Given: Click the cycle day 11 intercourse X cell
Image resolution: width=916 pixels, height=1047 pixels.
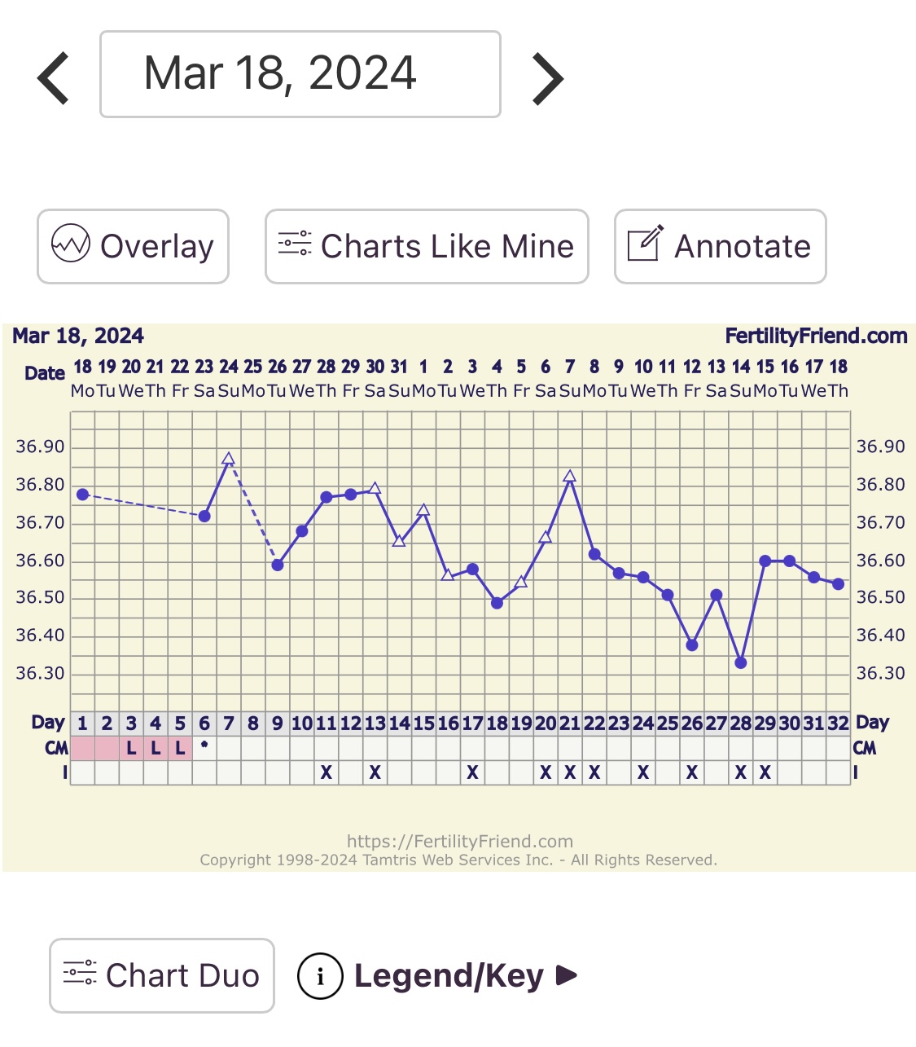Looking at the screenshot, I should pyautogui.click(x=327, y=772).
